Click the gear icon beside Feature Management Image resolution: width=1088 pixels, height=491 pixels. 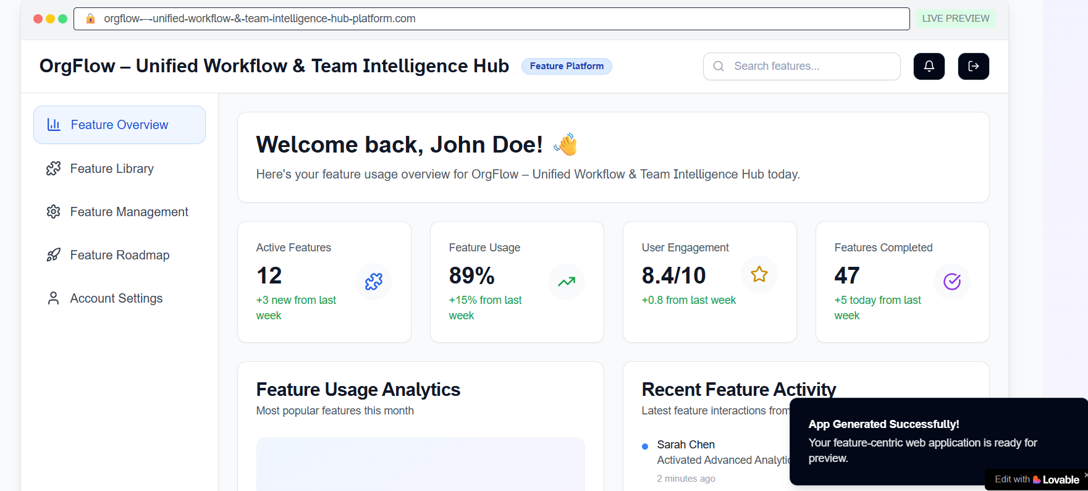54,212
